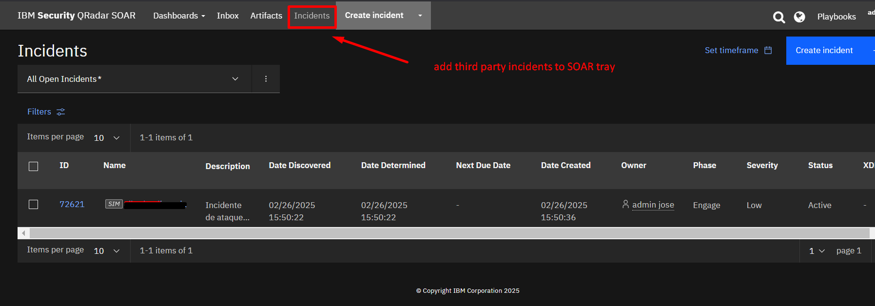Open incident ID 72621 link
Screen dimensions: 875x306
(x=72, y=204)
